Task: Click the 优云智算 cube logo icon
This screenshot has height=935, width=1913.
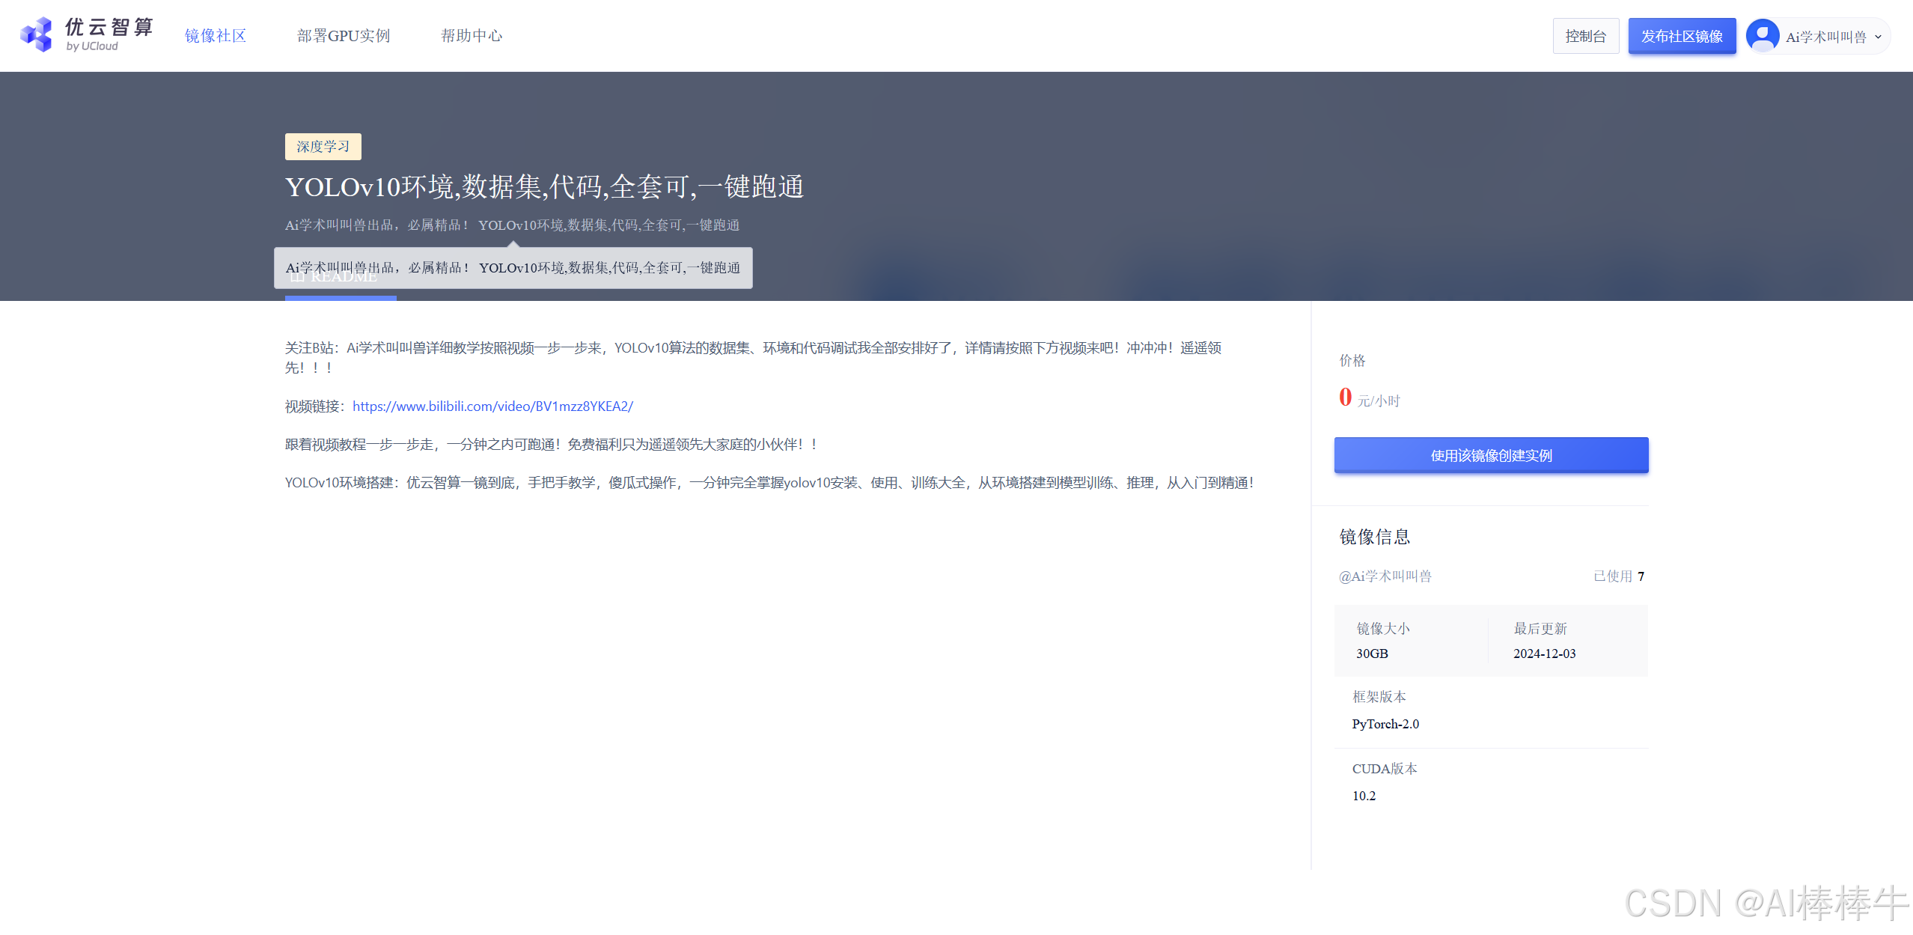Action: [36, 34]
